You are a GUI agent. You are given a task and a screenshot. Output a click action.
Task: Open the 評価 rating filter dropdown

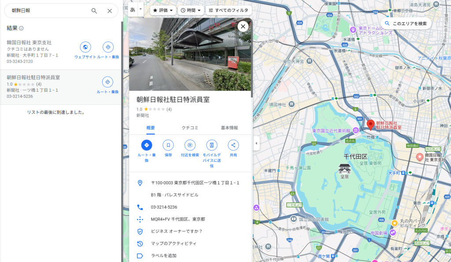[x=163, y=10]
